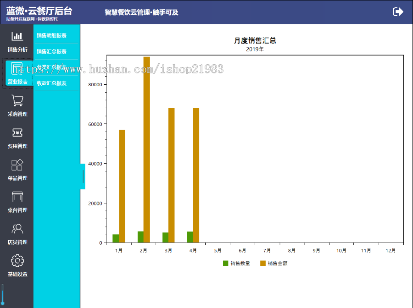Open 收款汇总报表 report entry
Image resolution: width=413 pixels, height=308 pixels.
(52, 83)
